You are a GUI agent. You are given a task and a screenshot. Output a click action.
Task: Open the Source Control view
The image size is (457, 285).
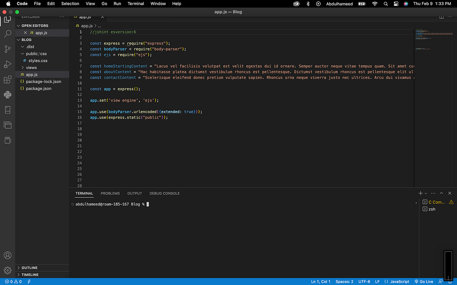click(x=8, y=49)
